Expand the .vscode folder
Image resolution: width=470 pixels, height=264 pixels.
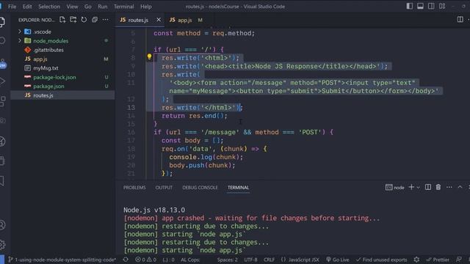point(62,32)
